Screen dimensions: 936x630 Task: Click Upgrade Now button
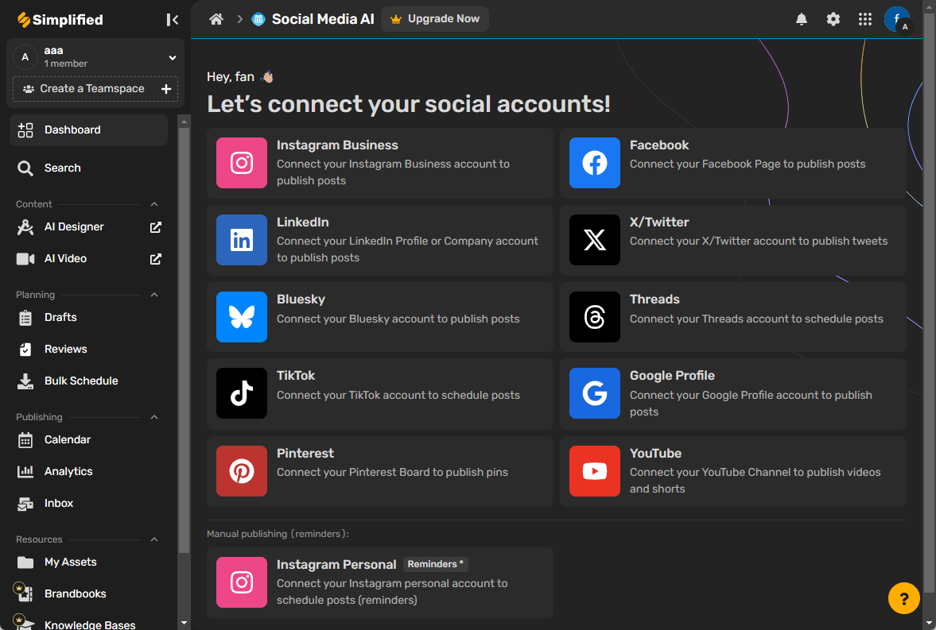point(434,19)
